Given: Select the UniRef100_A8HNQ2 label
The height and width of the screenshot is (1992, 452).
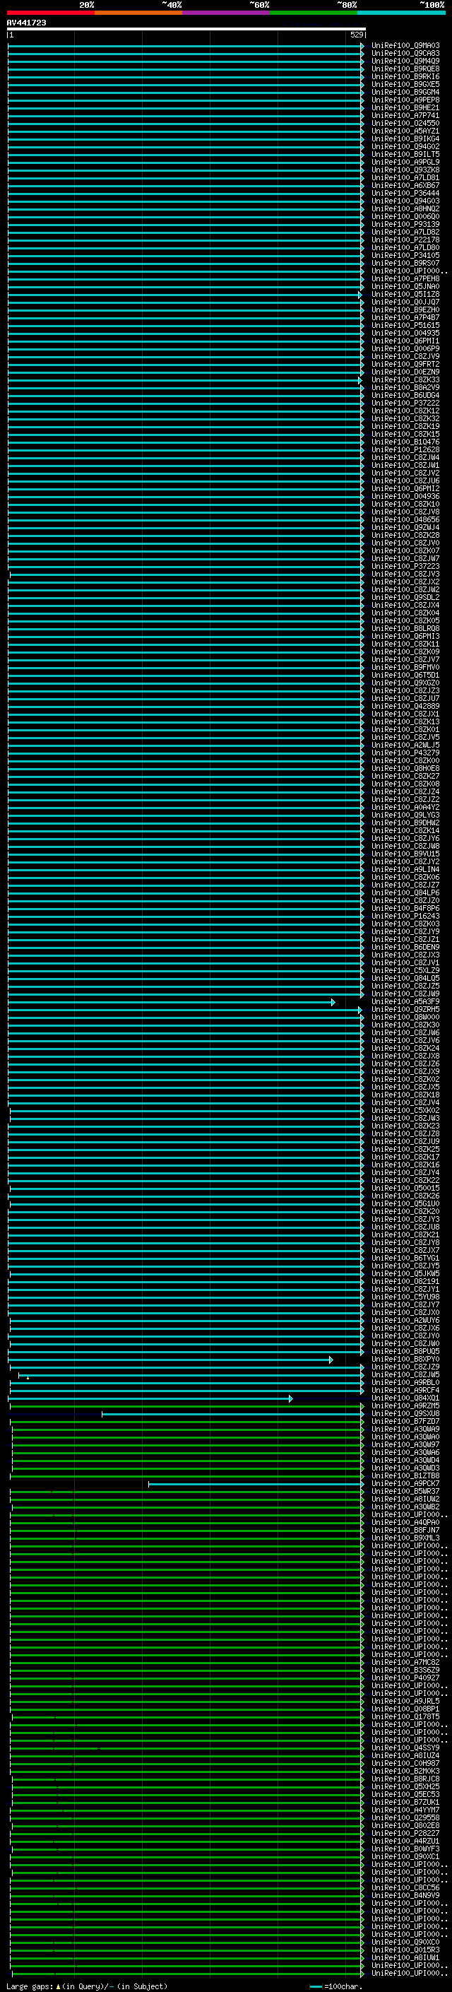Looking at the screenshot, I should 405,208.
